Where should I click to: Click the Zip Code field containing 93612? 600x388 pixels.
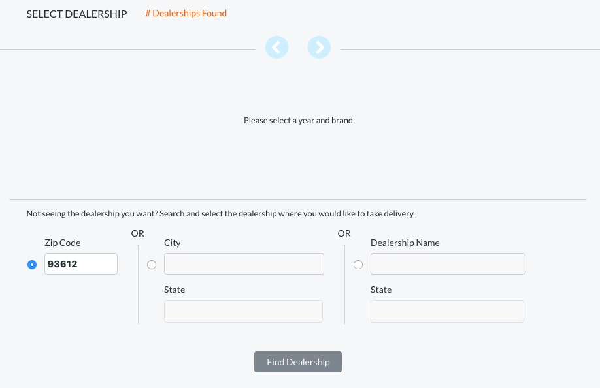(x=80, y=263)
